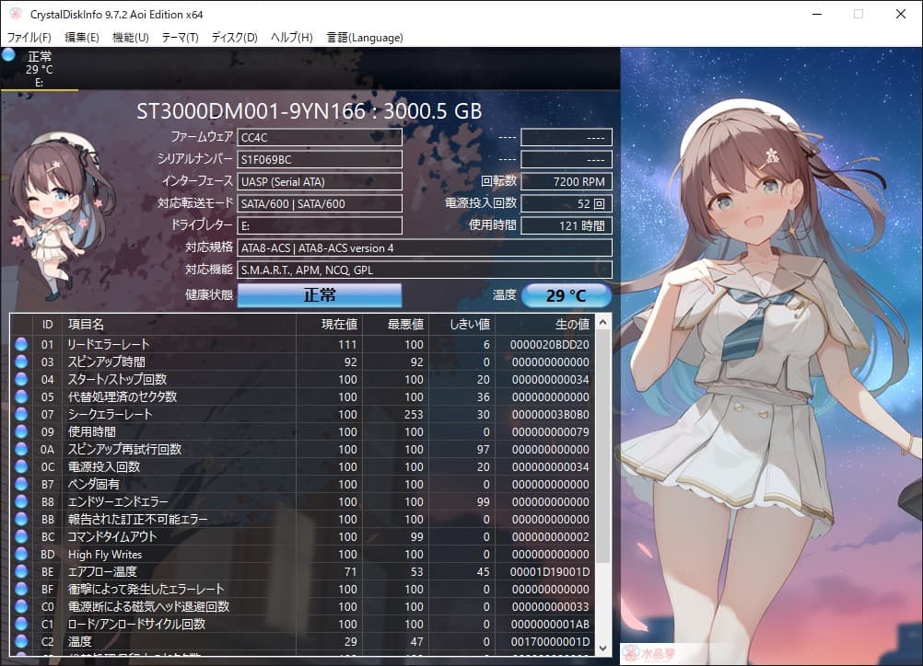Screen dimensions: 923x666
Task: Click the status orb for row 01
Action: click(x=21, y=344)
